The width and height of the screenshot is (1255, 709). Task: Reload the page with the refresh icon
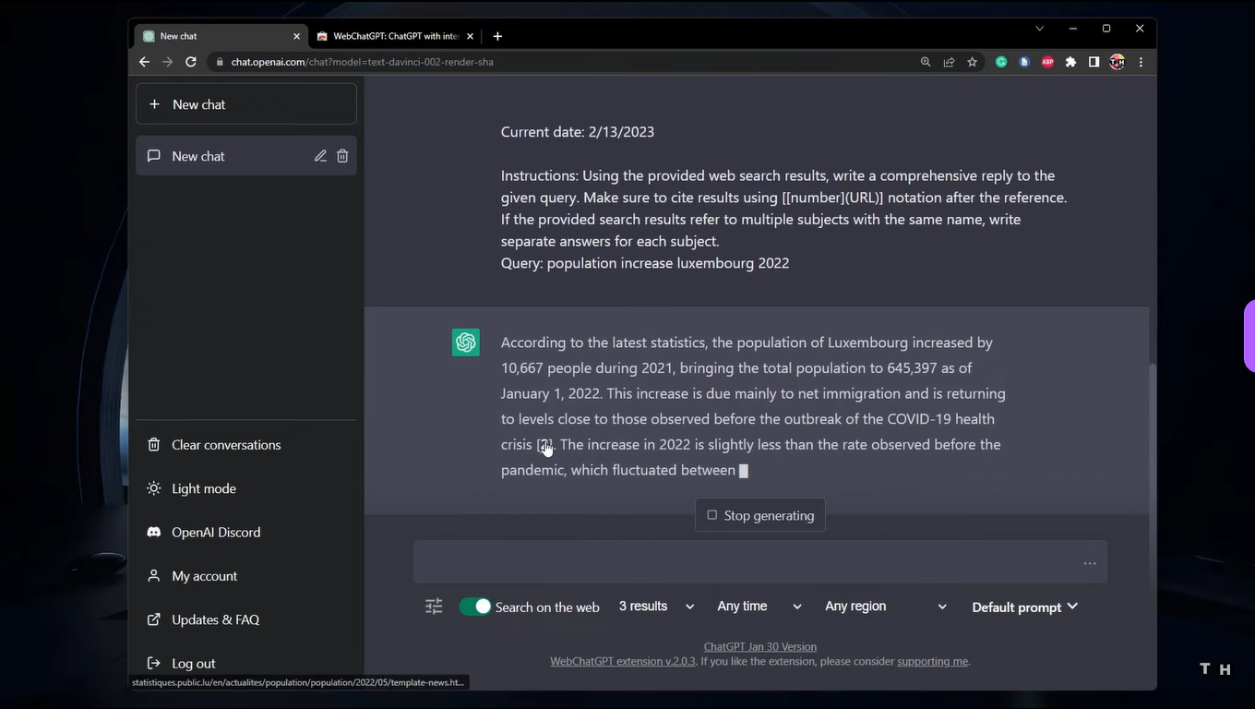pos(191,62)
